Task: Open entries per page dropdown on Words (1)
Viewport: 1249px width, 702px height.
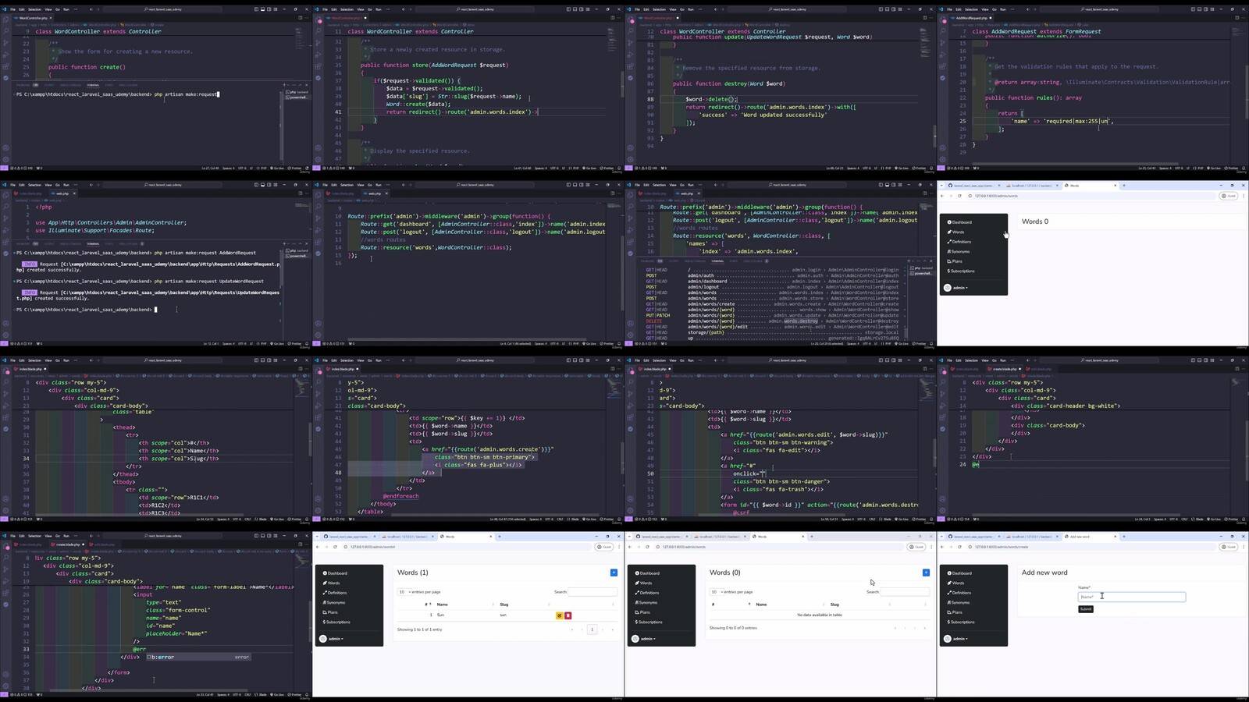Action: 403,592
